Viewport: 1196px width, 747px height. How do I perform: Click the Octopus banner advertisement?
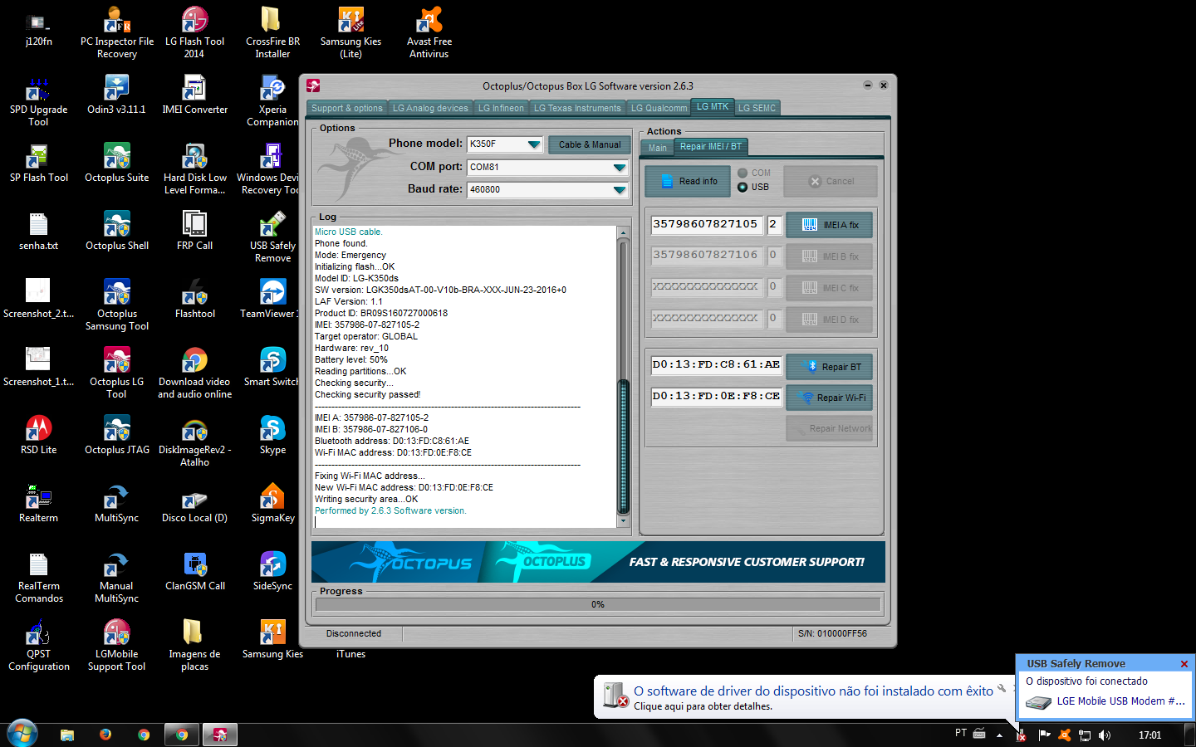click(598, 562)
